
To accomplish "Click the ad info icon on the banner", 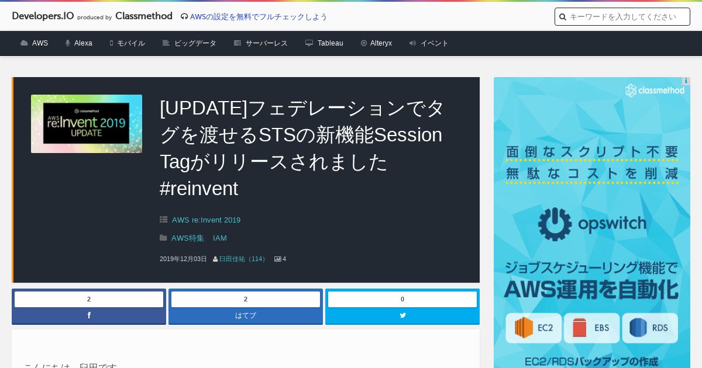I will coord(686,81).
